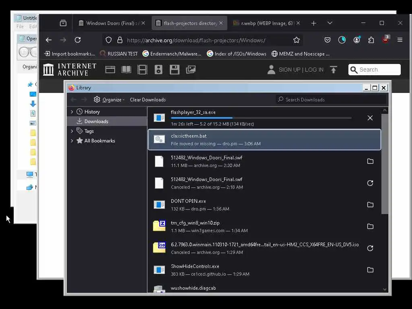Open a new tab with plus button
Viewport: 412px width, 309px height.
point(313,23)
